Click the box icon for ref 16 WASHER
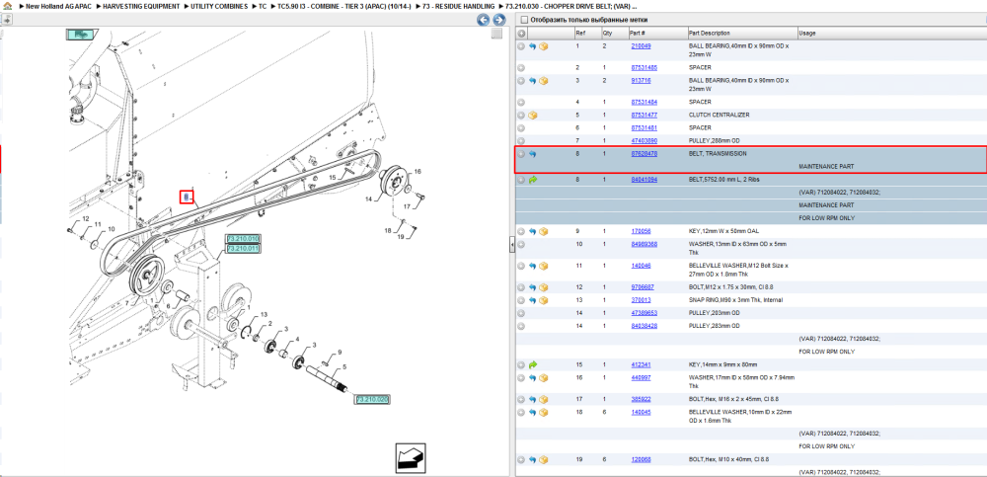The height and width of the screenshot is (477, 987). pyautogui.click(x=543, y=377)
